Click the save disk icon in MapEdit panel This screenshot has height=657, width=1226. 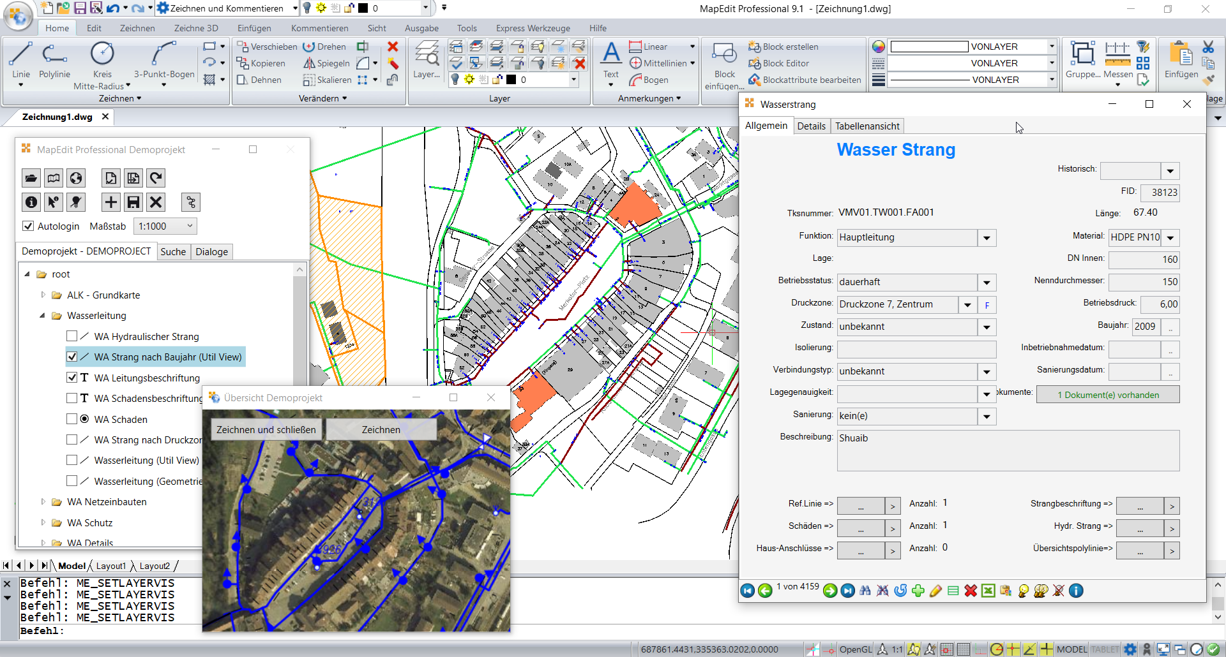[x=133, y=202]
